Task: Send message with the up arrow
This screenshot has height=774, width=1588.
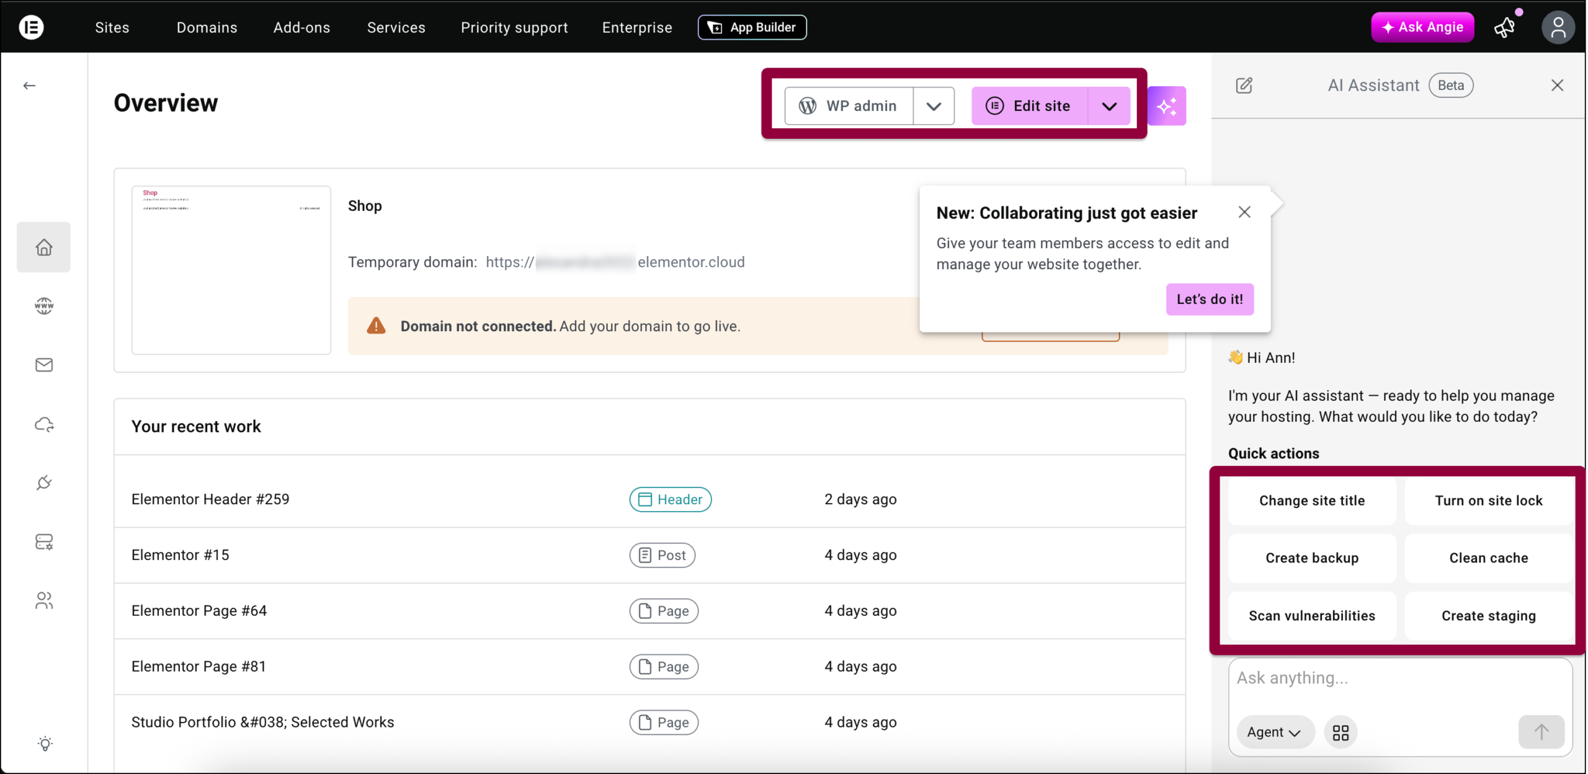Action: (1541, 732)
